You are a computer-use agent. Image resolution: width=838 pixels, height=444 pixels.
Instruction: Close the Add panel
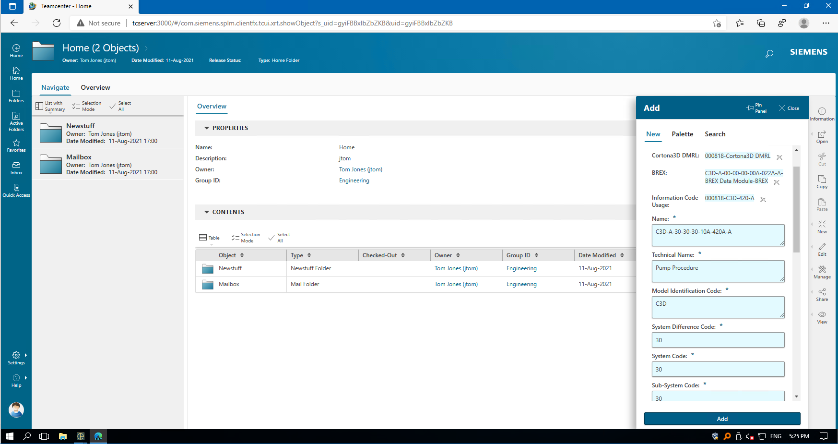coord(789,108)
